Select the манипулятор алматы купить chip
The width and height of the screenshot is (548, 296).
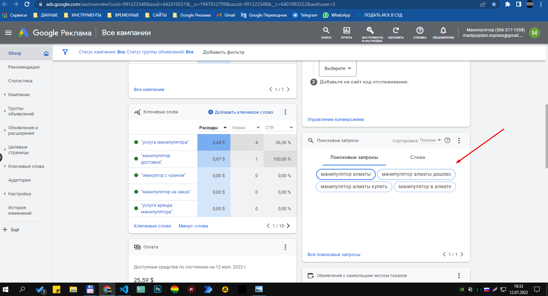[354, 187]
